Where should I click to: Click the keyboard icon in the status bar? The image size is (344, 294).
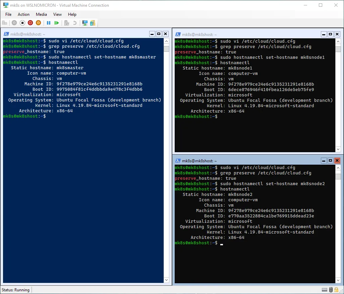(325, 290)
